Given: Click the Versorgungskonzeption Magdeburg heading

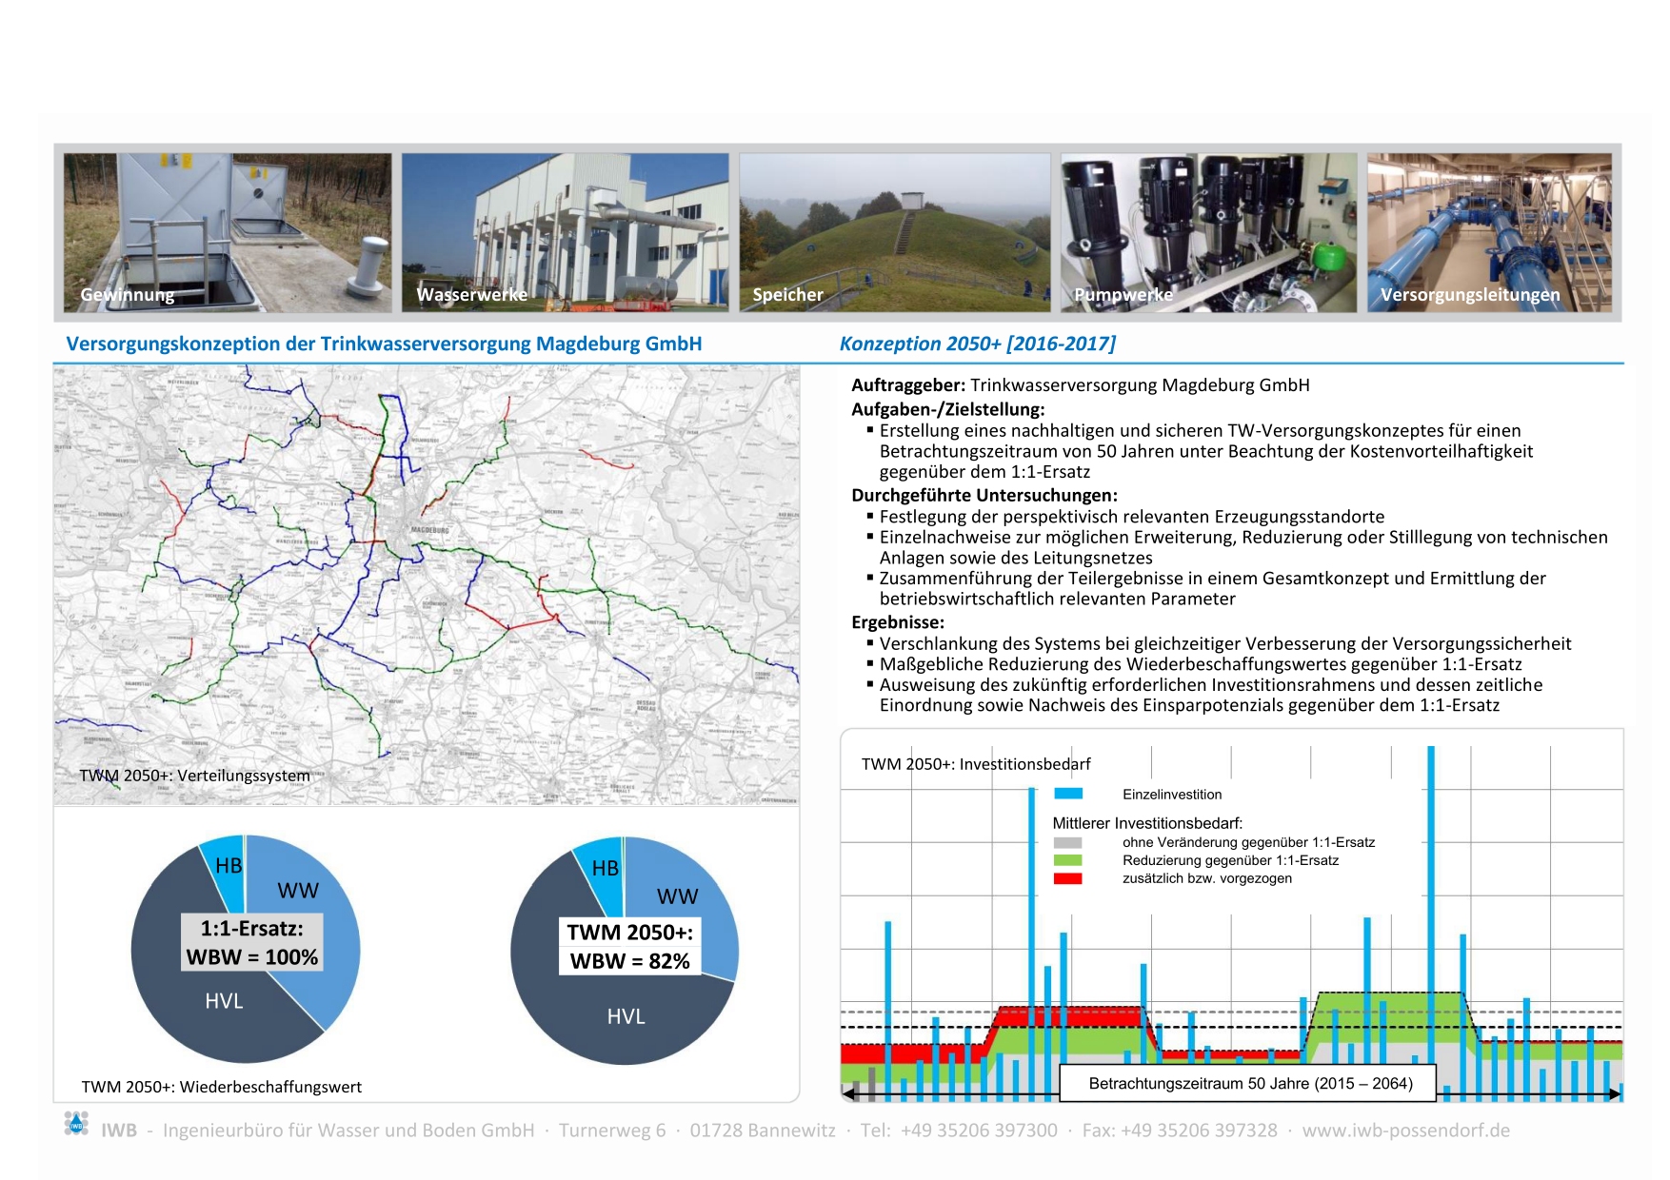Looking at the screenshot, I should pos(384,344).
